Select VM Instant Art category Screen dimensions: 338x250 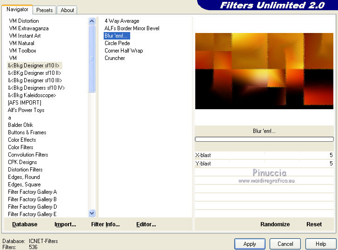pyautogui.click(x=25, y=36)
